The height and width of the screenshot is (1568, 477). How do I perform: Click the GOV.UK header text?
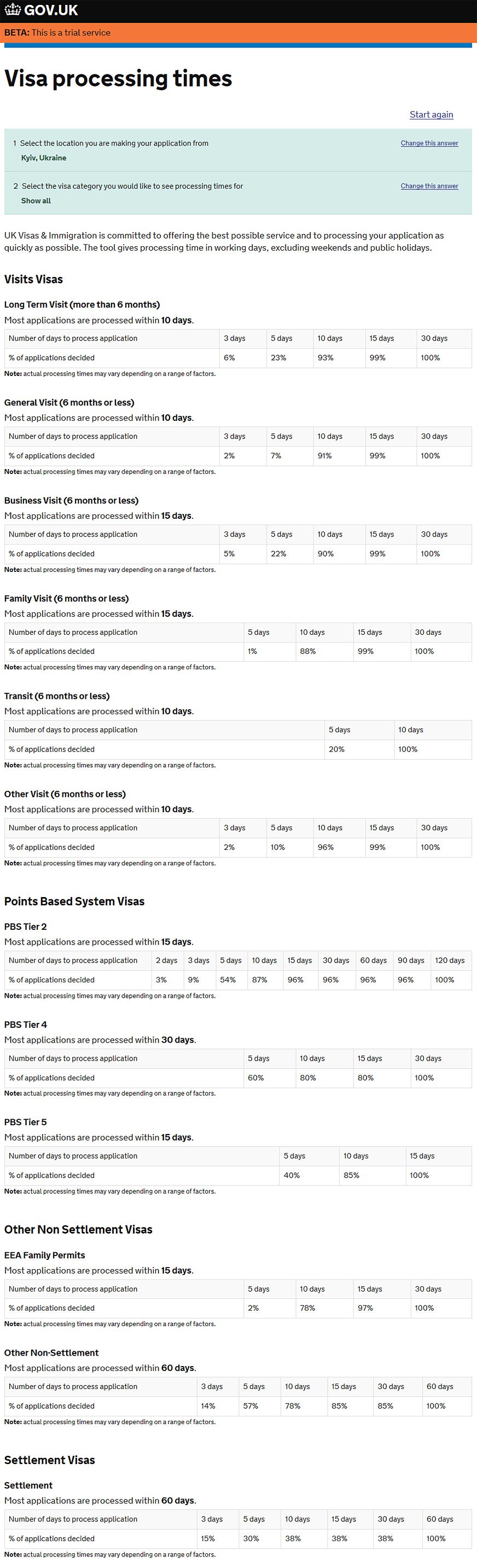click(51, 10)
